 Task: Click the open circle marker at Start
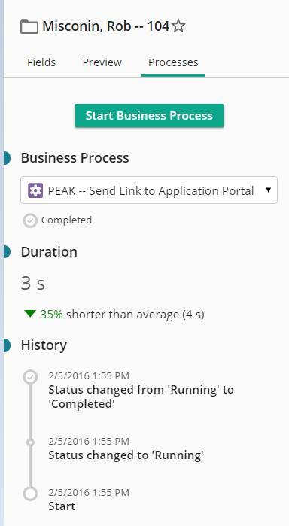click(30, 494)
